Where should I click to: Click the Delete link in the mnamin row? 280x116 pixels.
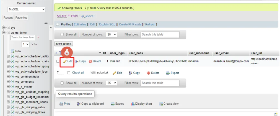tap(95, 61)
